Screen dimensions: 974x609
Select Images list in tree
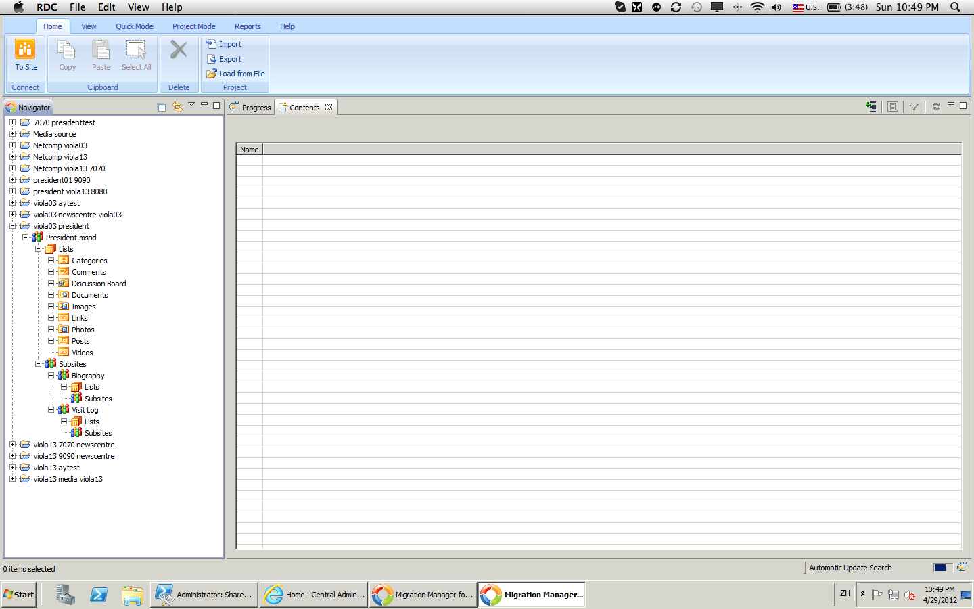[83, 307]
